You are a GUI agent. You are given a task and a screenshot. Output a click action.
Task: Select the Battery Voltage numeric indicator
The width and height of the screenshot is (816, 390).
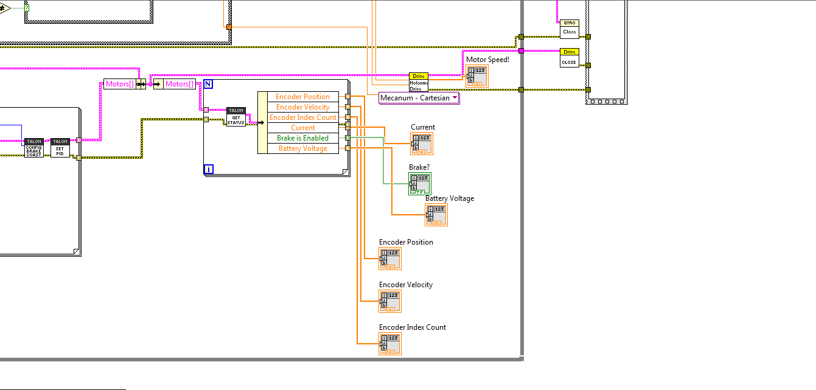tap(436, 214)
